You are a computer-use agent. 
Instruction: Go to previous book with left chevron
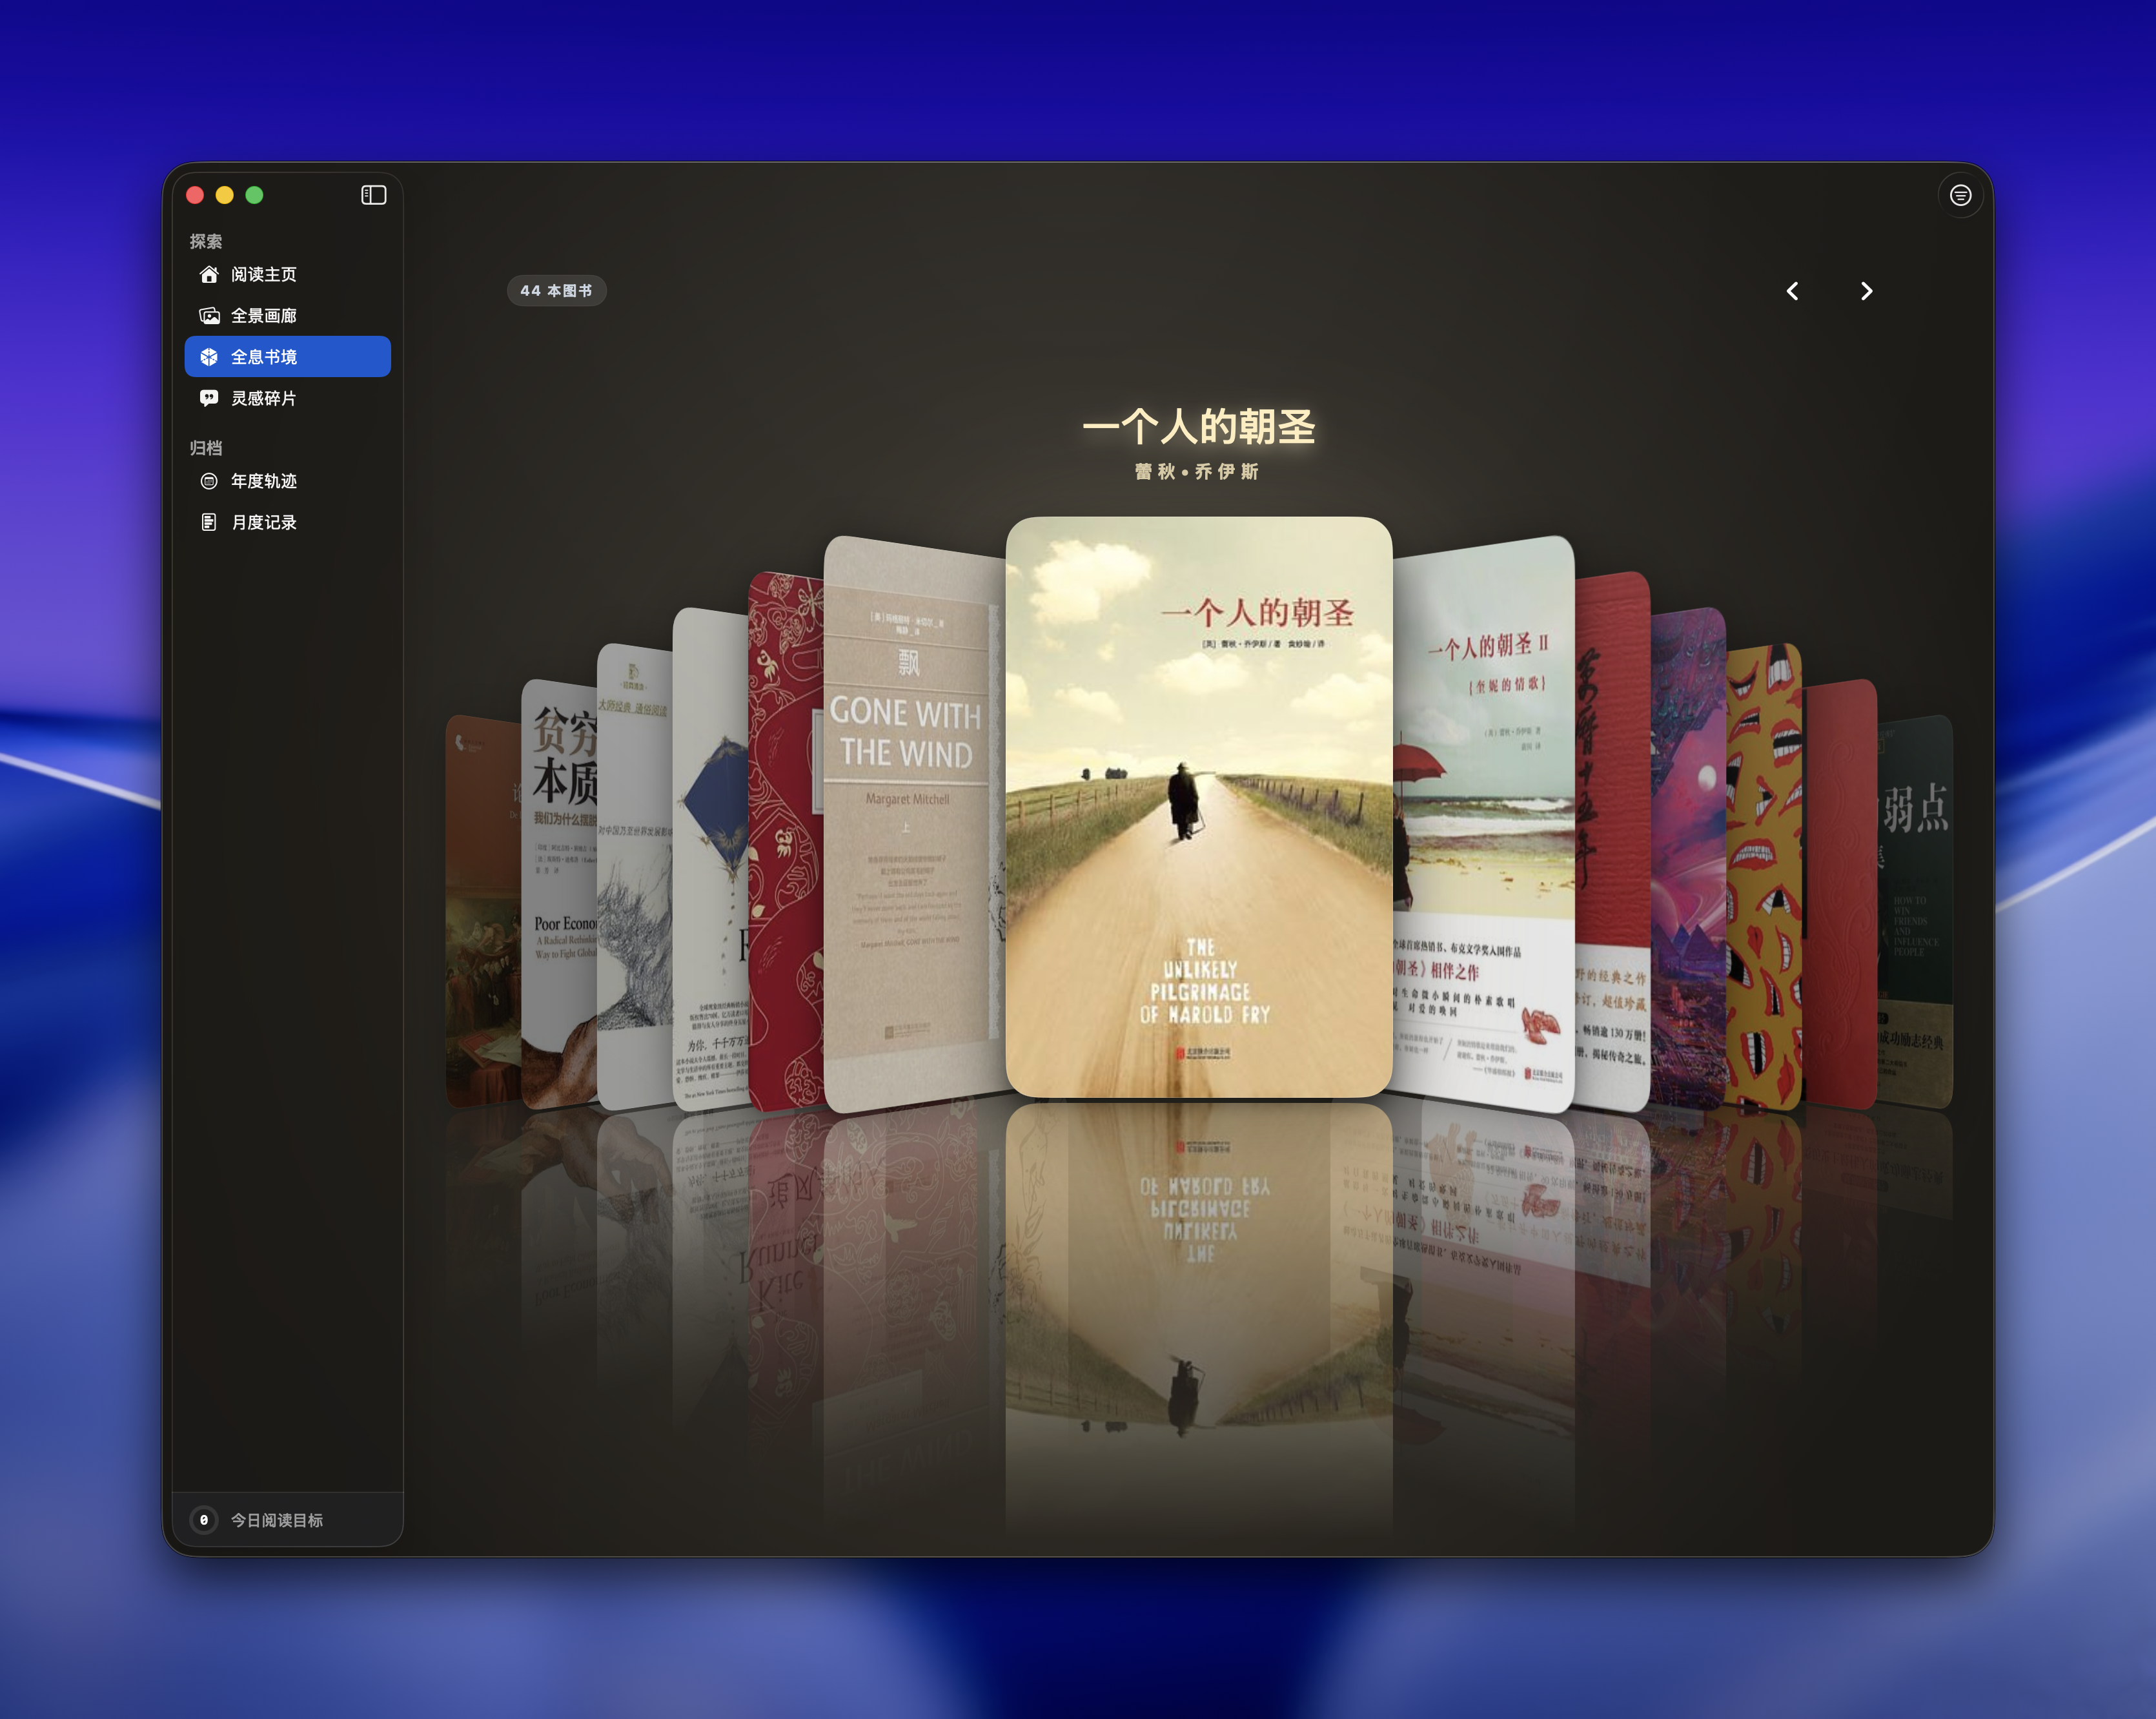pos(1792,291)
